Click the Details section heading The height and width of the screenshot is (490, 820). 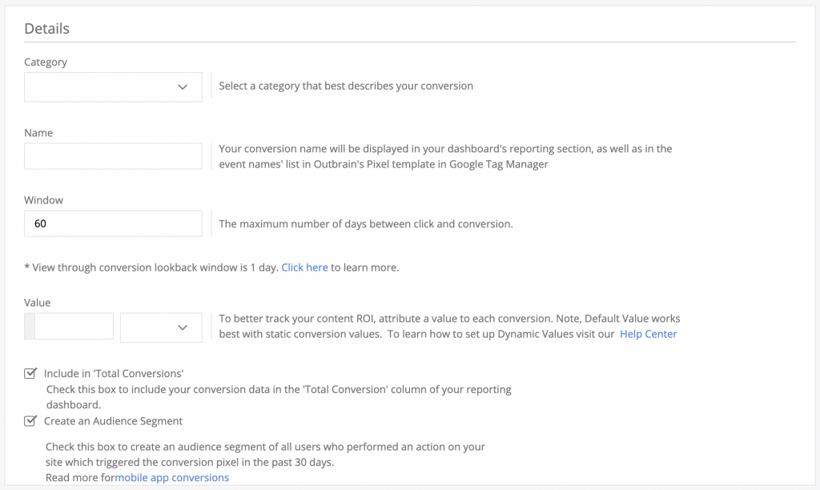tap(46, 29)
